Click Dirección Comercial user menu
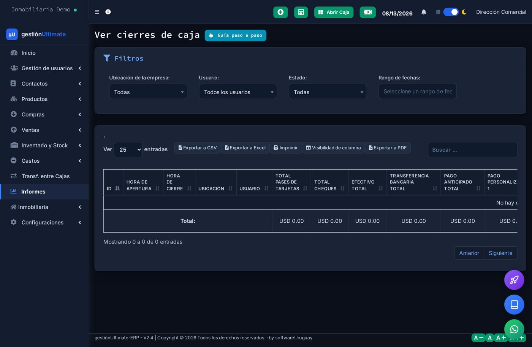 (501, 12)
